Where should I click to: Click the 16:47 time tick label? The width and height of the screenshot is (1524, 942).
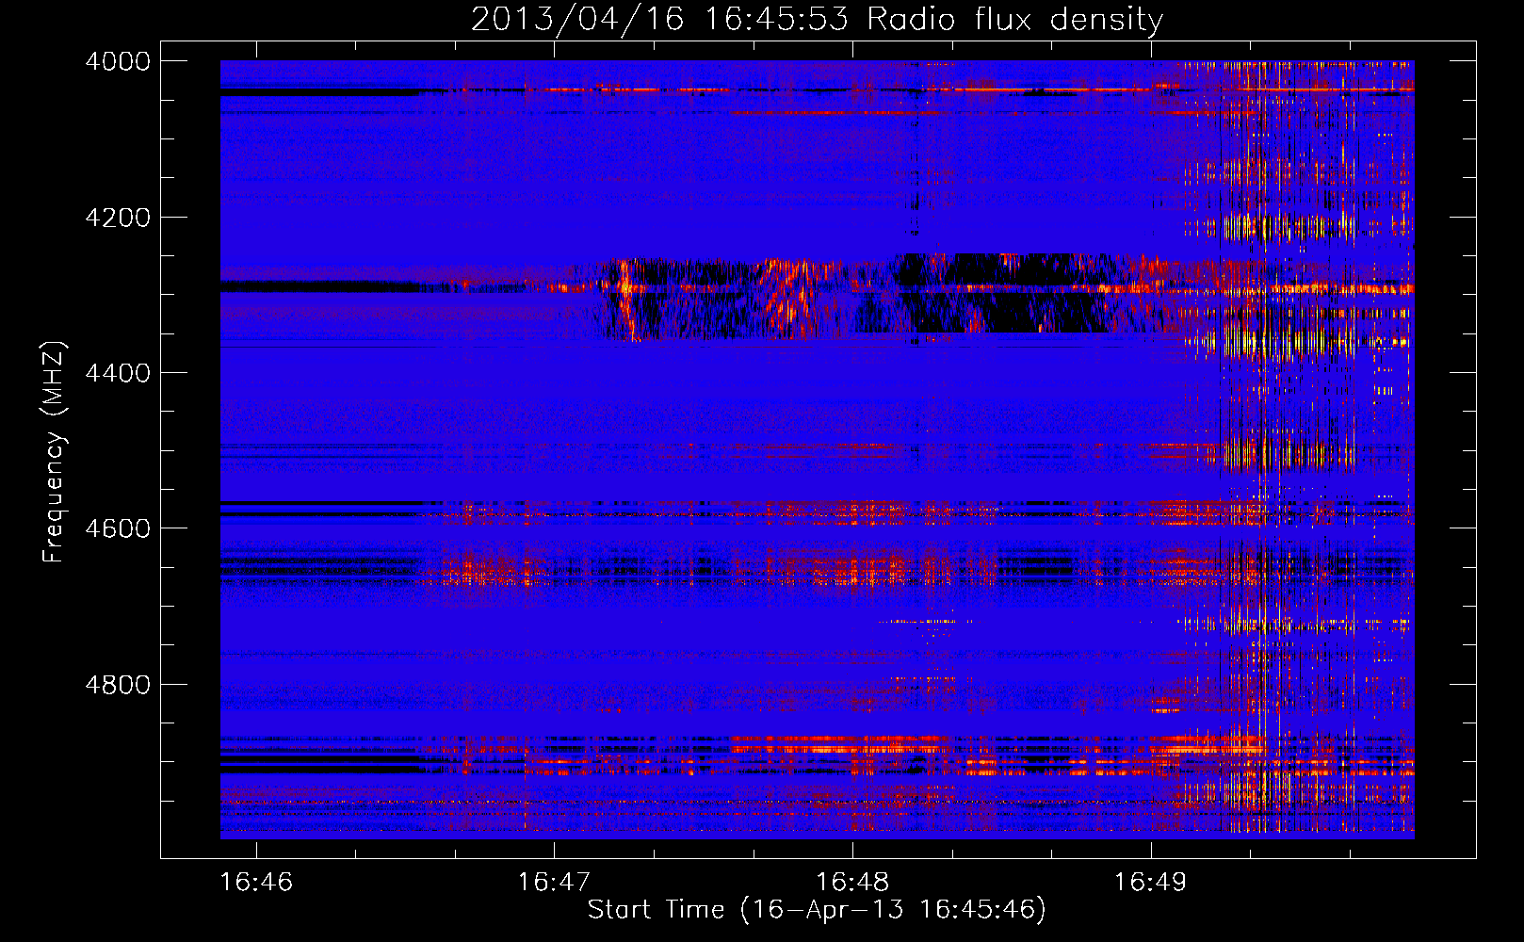click(554, 882)
